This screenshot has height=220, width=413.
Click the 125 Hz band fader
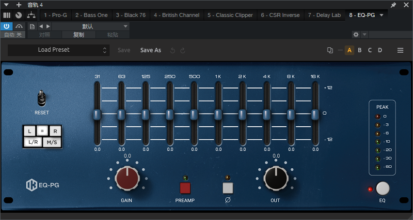coord(145,115)
